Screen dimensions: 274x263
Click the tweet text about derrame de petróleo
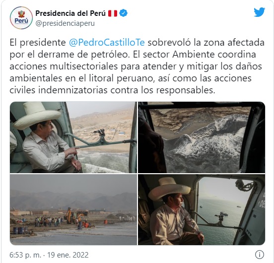[x=137, y=66]
